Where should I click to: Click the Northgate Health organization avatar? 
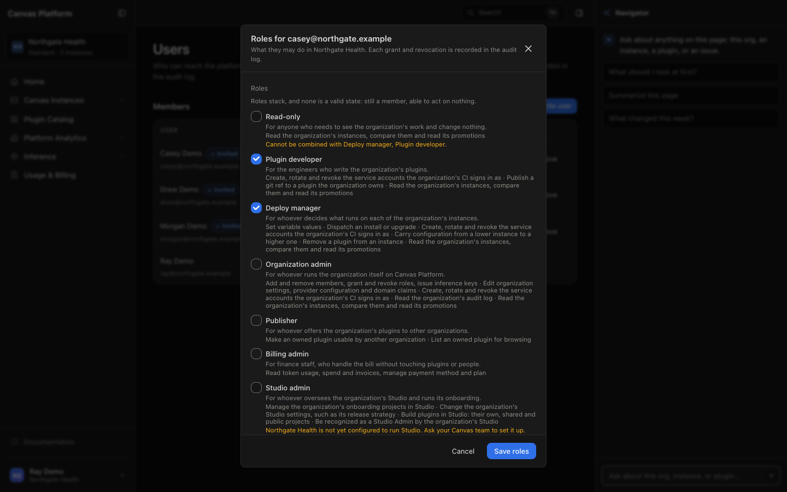pos(17,47)
